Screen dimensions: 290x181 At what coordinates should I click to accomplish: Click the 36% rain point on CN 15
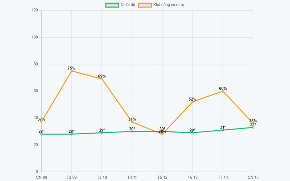[253, 123]
